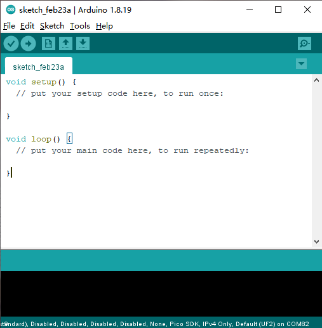The width and height of the screenshot is (322, 328).
Task: Click the closing brace of loop function
Action: click(8, 173)
